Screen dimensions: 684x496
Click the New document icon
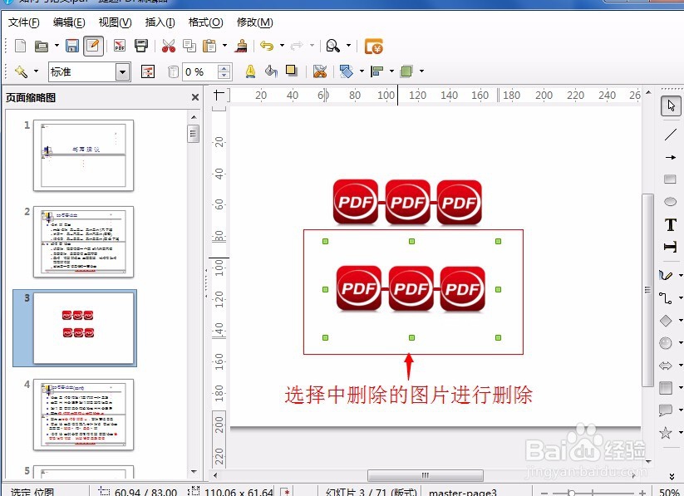(21, 46)
